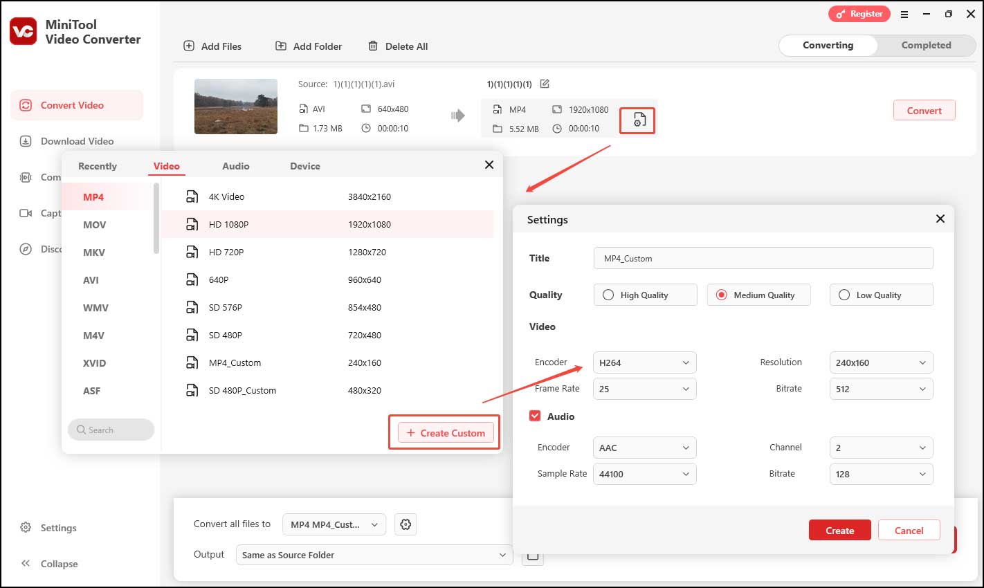Open settings gear beside Convert all files to
The image size is (984, 588).
pos(406,524)
